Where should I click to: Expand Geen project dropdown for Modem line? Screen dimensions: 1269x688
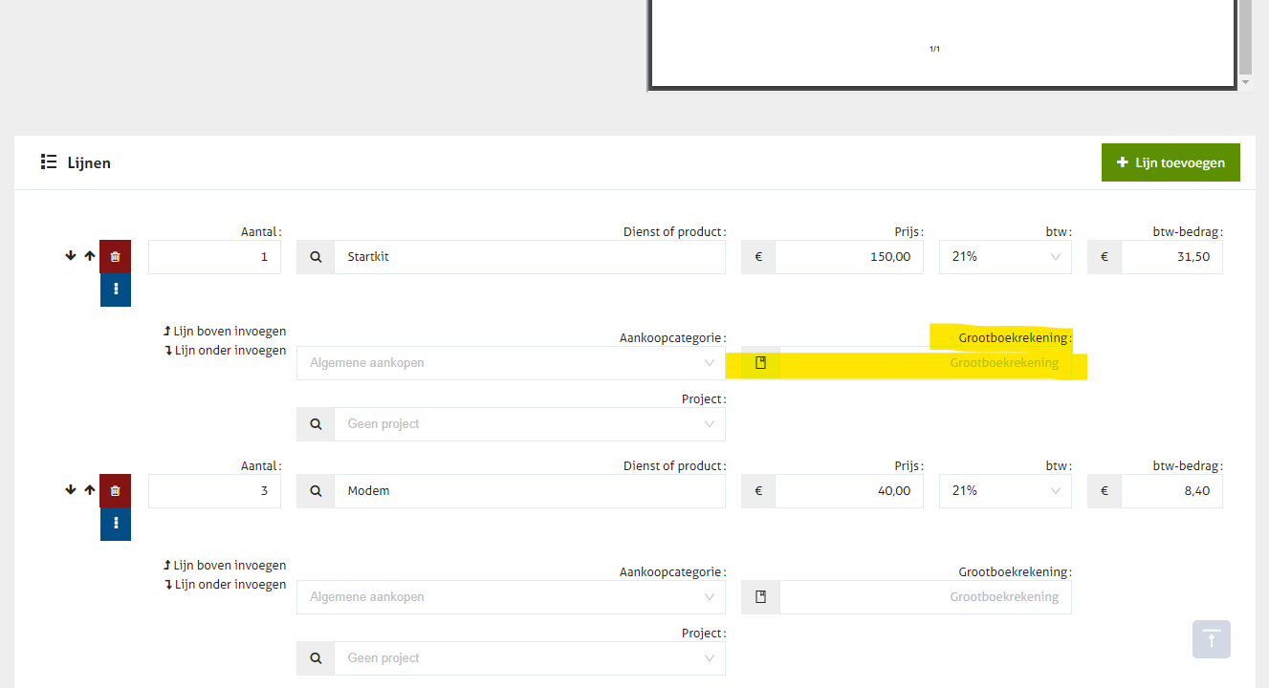coord(529,658)
